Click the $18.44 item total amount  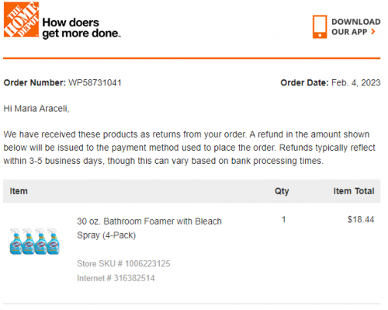click(x=361, y=220)
